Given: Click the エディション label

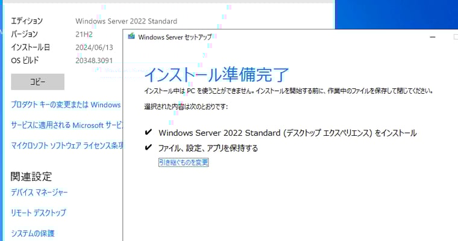Looking at the screenshot, I should tap(27, 21).
